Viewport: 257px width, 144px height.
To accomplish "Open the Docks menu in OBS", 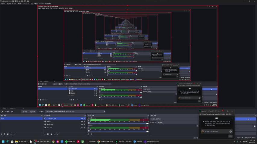I will click(19, 3).
